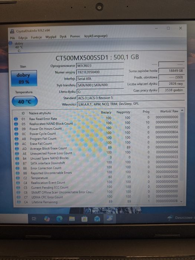
Task: Click the 40 °C temperature button
Action: (25, 101)
